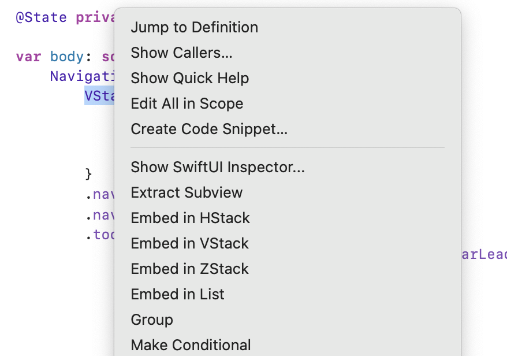The width and height of the screenshot is (507, 356).
Task: Open Show SwiftUI Inspector…
Action: (288, 167)
